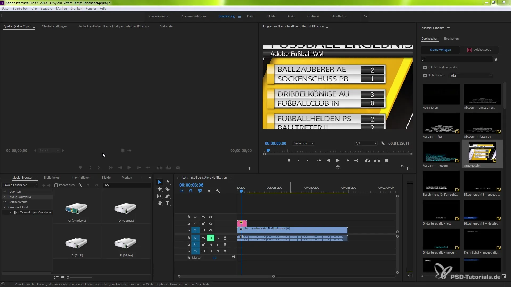Image resolution: width=511 pixels, height=287 pixels.
Task: Click Meine Vorlagen button
Action: 440,50
